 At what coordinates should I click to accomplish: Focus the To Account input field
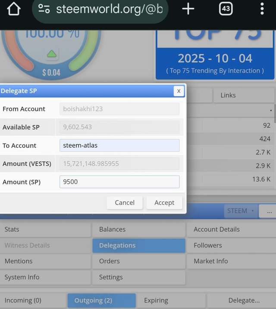pyautogui.click(x=119, y=145)
